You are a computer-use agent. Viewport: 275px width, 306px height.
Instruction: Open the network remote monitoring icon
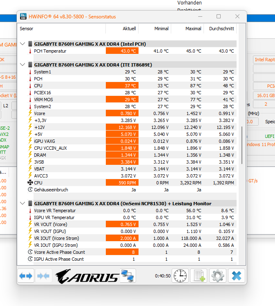[127, 276]
